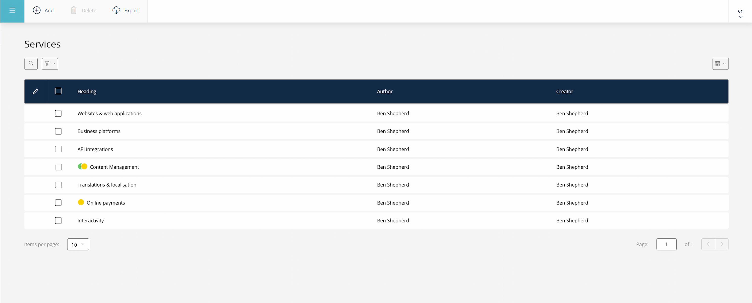This screenshot has width=752, height=303.
Task: Check the Interactivity row checkbox
Action: click(58, 220)
